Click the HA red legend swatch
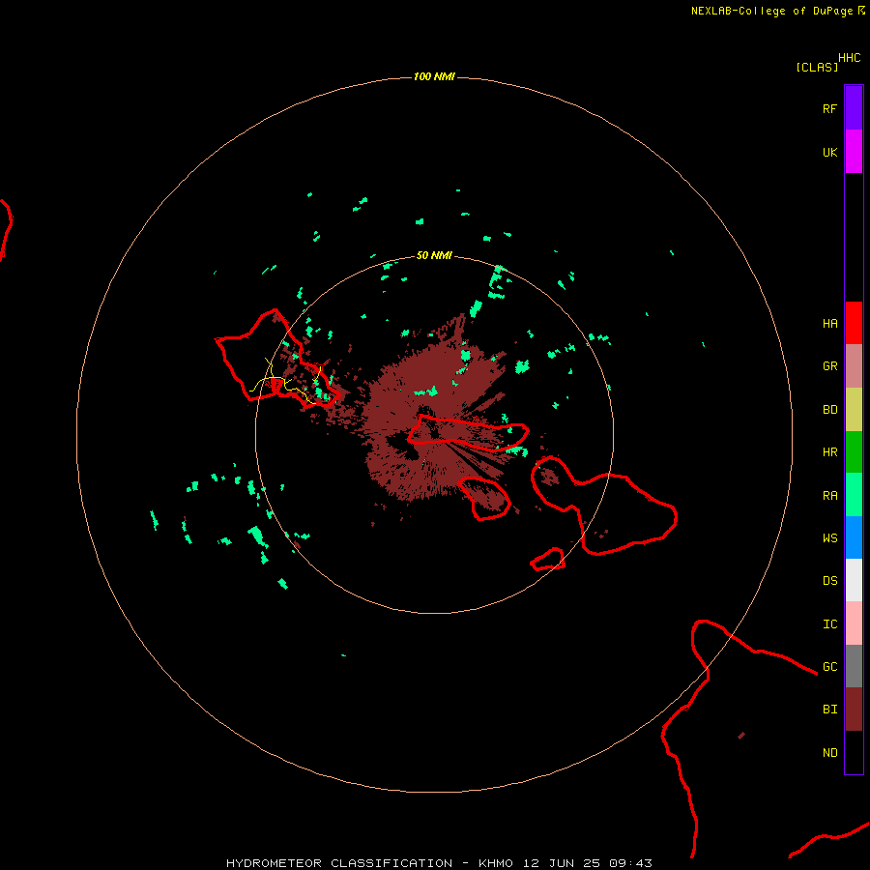The width and height of the screenshot is (870, 870). click(x=854, y=323)
